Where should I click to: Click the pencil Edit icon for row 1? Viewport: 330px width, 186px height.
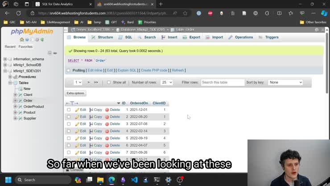pos(77,110)
